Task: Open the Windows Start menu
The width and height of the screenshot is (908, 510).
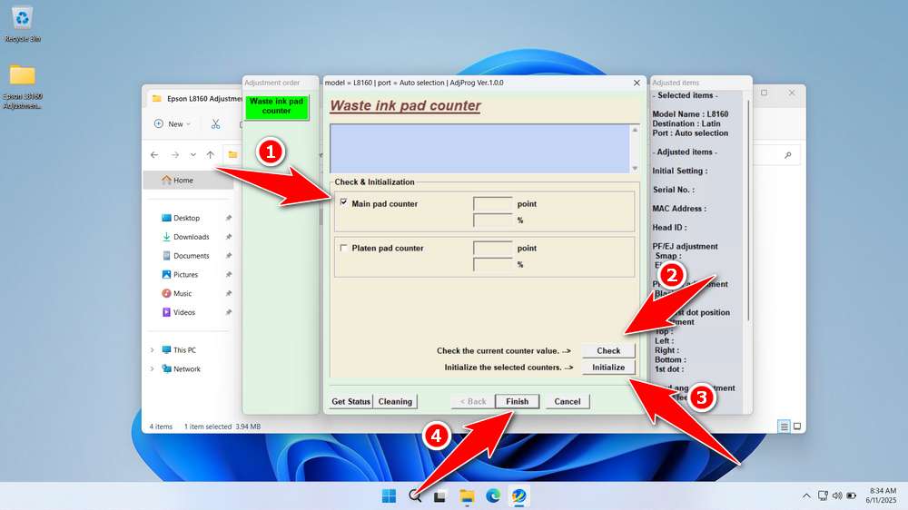Action: [390, 496]
